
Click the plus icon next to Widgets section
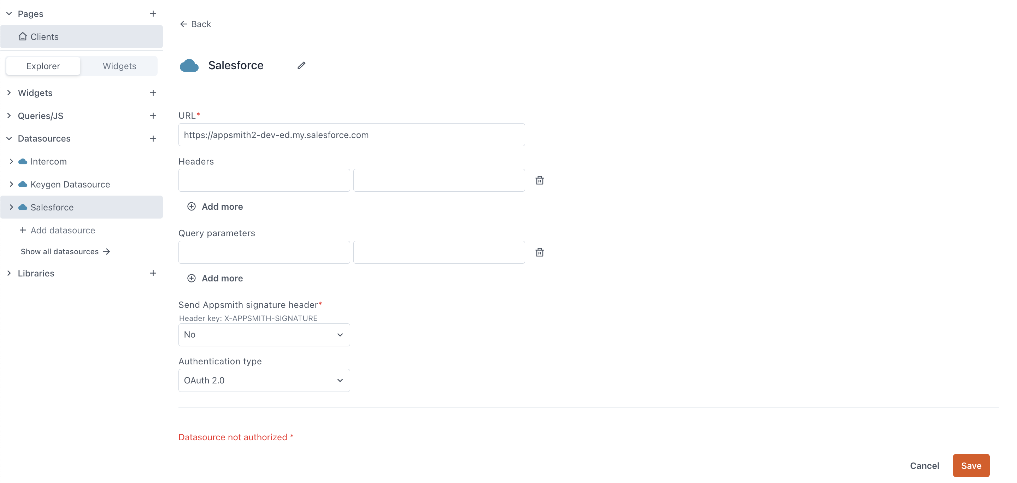153,93
